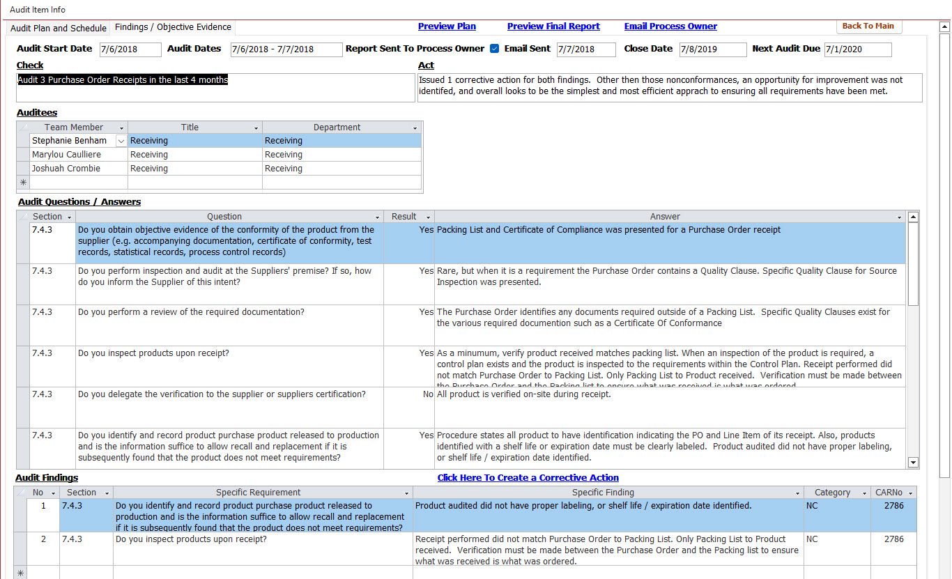Open the Team Member column filter arrow
Screen dimensions: 952x579
pos(121,128)
